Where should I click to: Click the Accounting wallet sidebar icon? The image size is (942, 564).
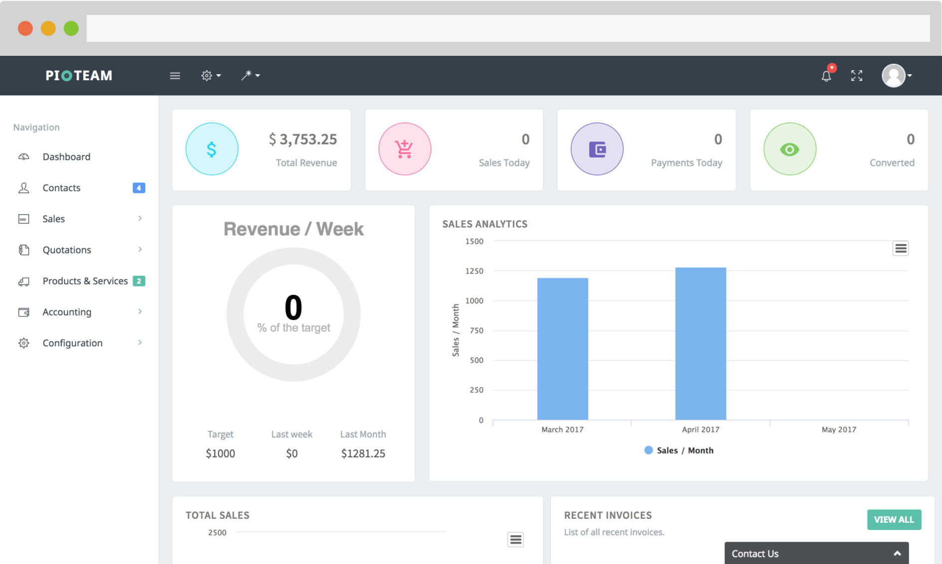pyautogui.click(x=24, y=312)
